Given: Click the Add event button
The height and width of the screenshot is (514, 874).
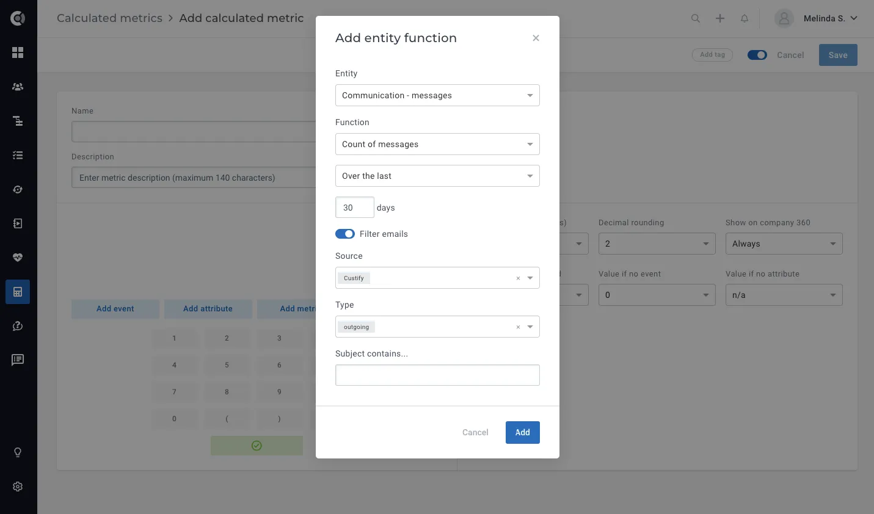Looking at the screenshot, I should click(115, 309).
